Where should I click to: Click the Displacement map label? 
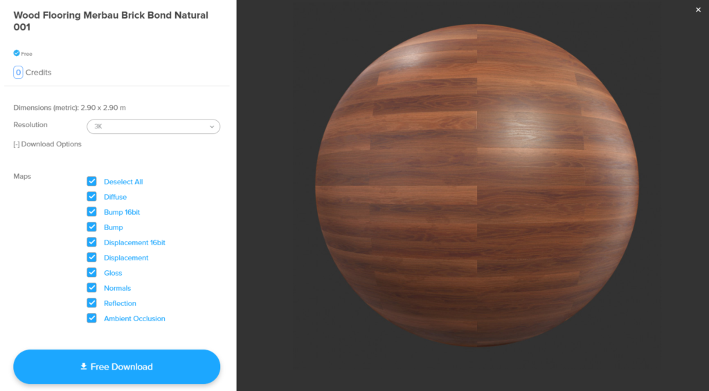[126, 258]
